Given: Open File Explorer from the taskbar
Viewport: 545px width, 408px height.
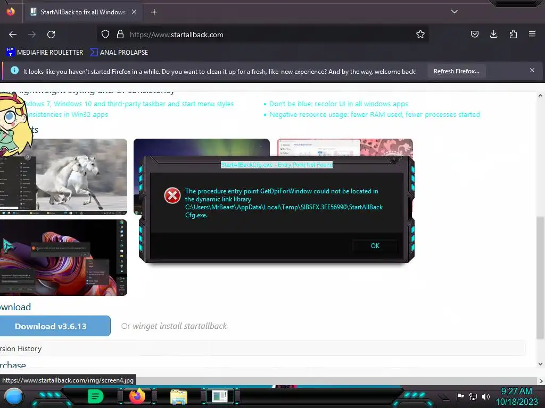Looking at the screenshot, I should coord(179,396).
